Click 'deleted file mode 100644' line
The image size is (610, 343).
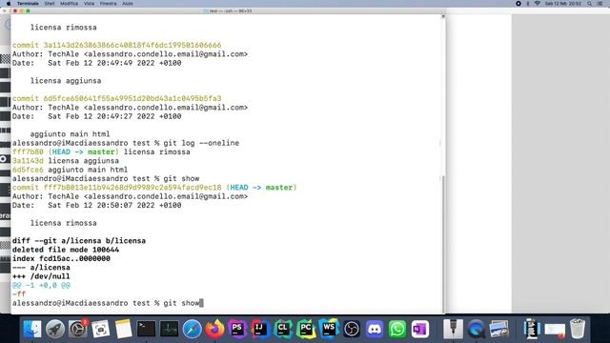(66, 250)
